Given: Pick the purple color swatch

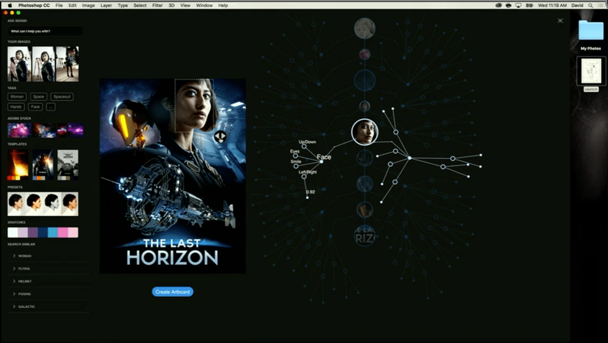Looking at the screenshot, I should click(x=33, y=232).
